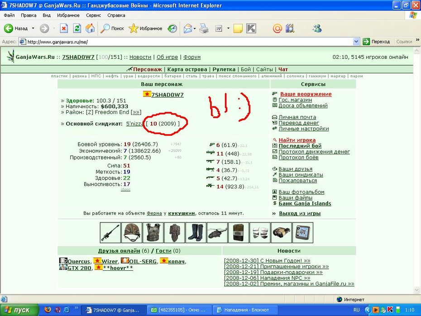
Task: Stop page loading with red X icon
Action: [x=64, y=28]
